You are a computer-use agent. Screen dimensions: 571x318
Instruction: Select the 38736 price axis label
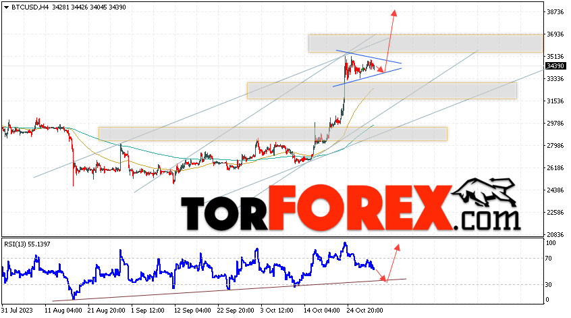point(555,12)
